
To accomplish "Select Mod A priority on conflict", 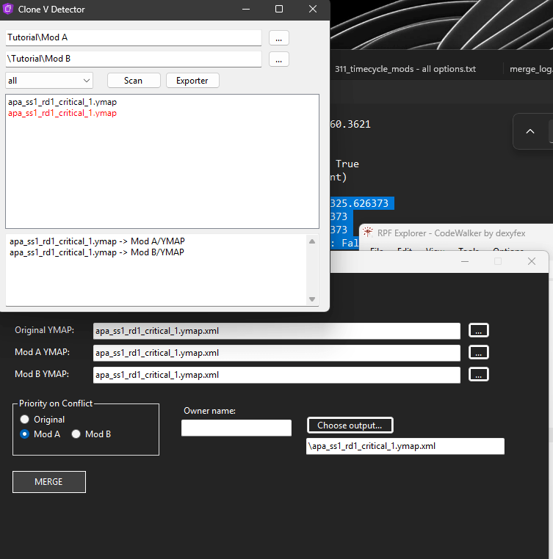I will (25, 434).
